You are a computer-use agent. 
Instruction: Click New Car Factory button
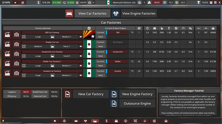coord(91,94)
